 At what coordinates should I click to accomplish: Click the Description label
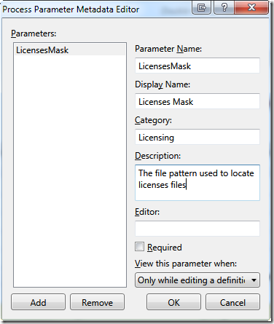tap(158, 156)
